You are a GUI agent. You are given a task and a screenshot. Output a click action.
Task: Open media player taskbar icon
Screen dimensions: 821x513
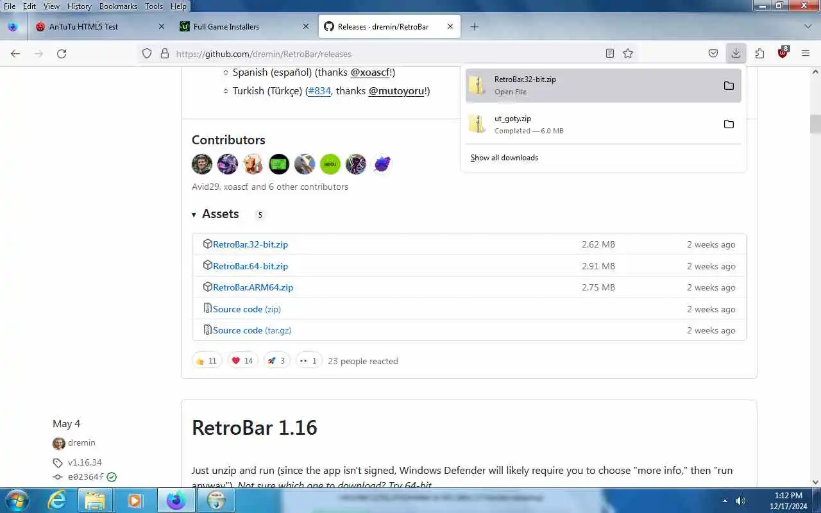(x=135, y=500)
